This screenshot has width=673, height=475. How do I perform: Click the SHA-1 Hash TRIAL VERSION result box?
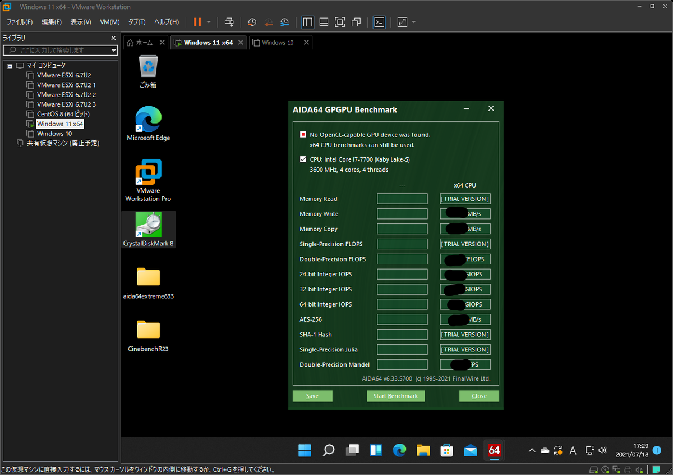[x=465, y=335]
